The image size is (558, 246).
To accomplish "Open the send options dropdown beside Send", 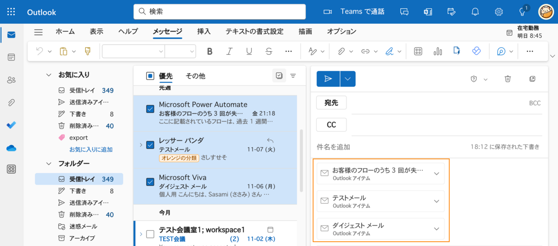I will (348, 79).
